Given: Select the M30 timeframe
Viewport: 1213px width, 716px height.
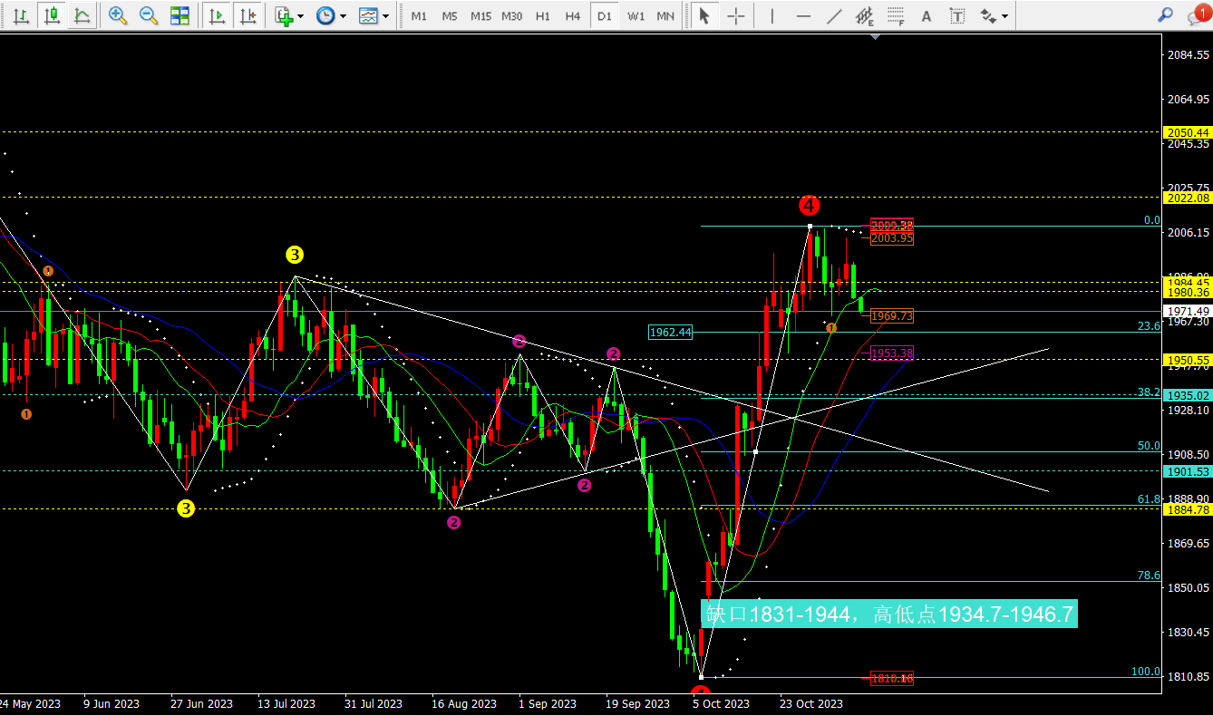Looking at the screenshot, I should 512,15.
